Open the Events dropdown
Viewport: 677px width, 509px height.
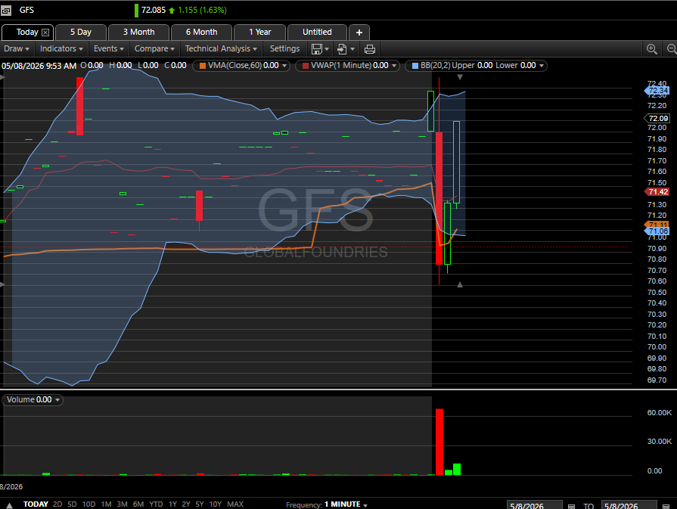tap(109, 49)
